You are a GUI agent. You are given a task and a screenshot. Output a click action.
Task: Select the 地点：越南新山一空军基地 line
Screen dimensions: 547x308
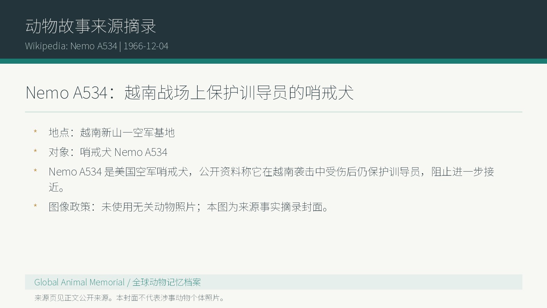[112, 133]
